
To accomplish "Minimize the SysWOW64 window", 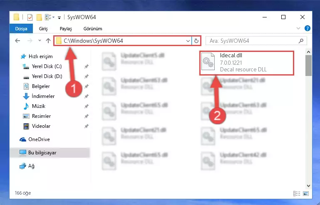I will [x=265, y=17].
